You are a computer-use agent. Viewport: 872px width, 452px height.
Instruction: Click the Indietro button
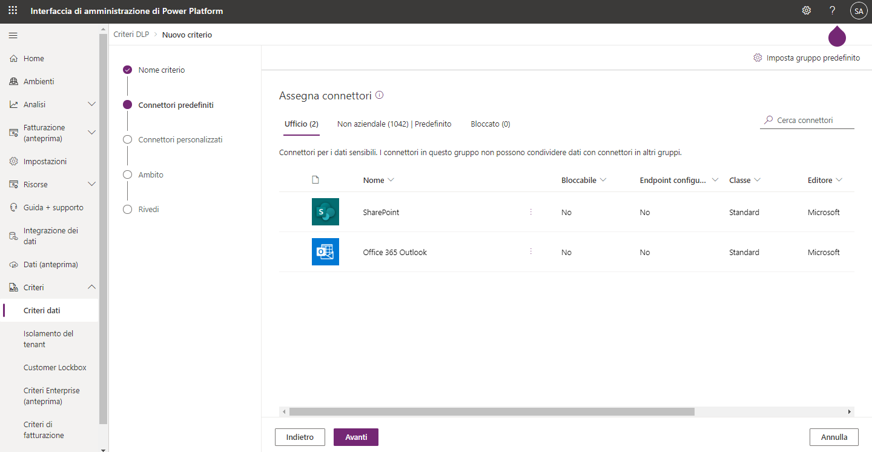pyautogui.click(x=300, y=437)
